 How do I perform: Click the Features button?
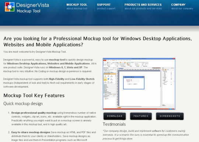pyautogui.click(x=141, y=116)
